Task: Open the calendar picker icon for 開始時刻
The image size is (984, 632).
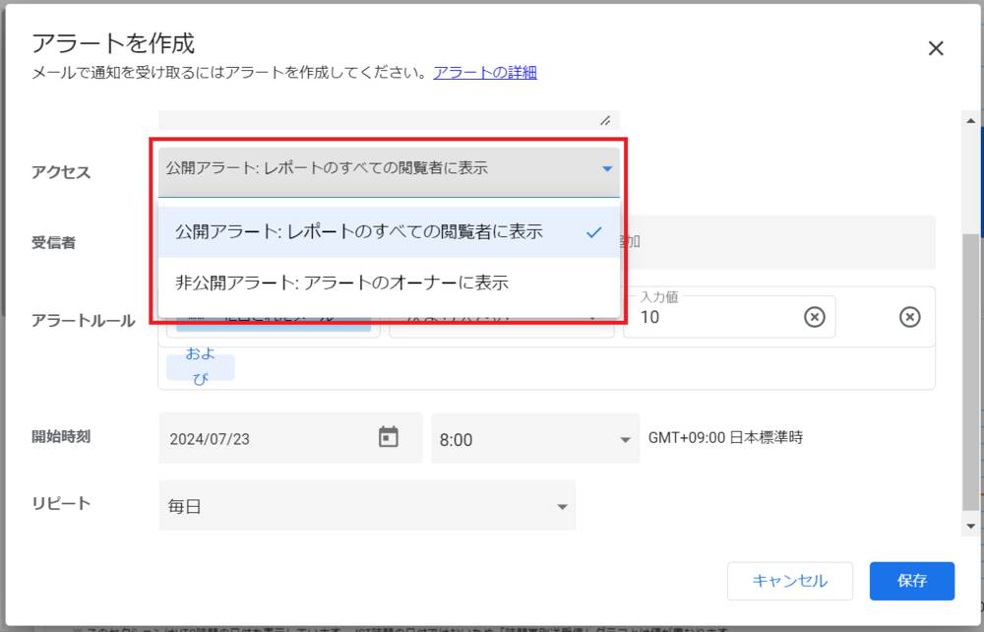Action: 389,437
